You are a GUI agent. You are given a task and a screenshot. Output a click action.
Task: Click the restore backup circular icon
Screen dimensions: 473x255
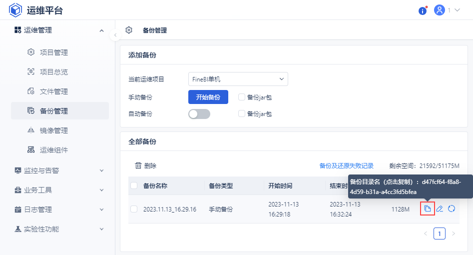(452, 208)
